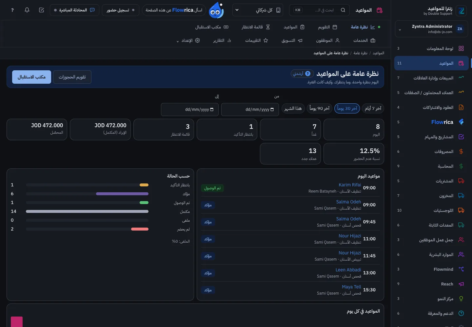Select the آخر 90 يوماً range filter
The image size is (472, 327).
(320, 108)
